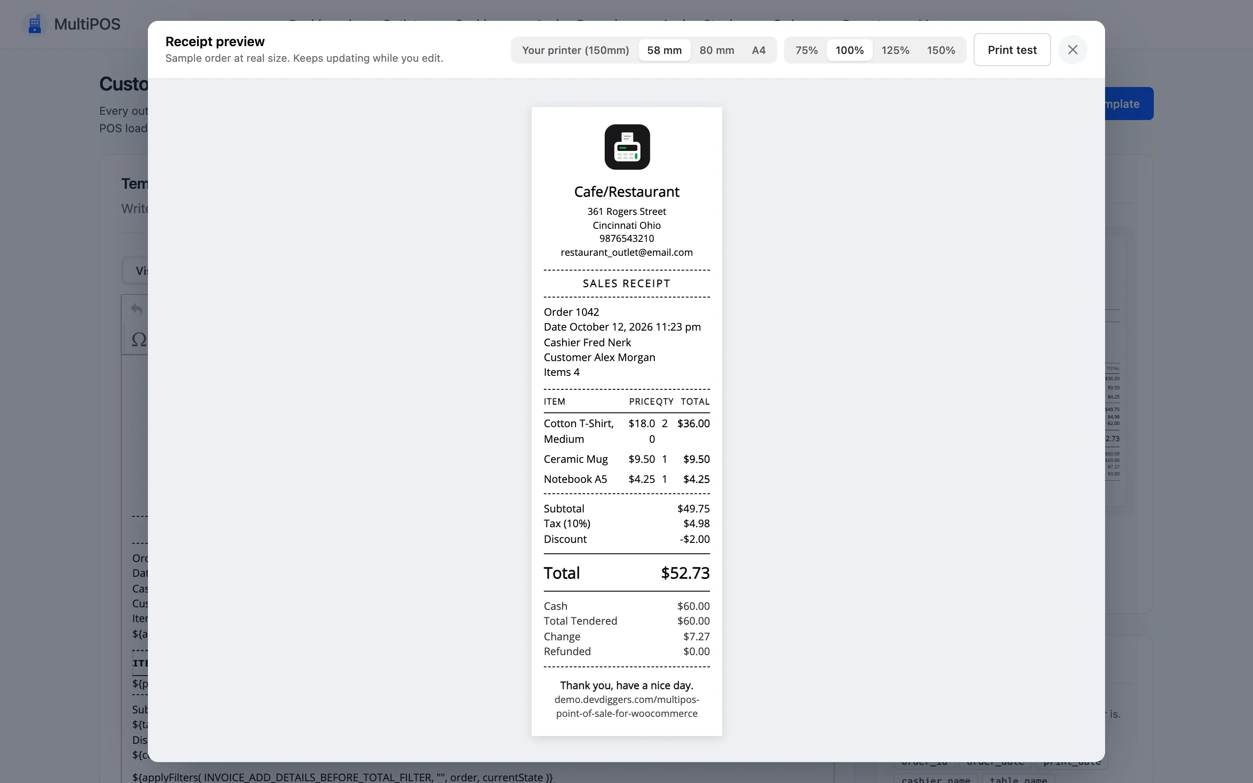Screen dimensions: 1253x783
Task: Switch paper size to A4
Action: [758, 50]
